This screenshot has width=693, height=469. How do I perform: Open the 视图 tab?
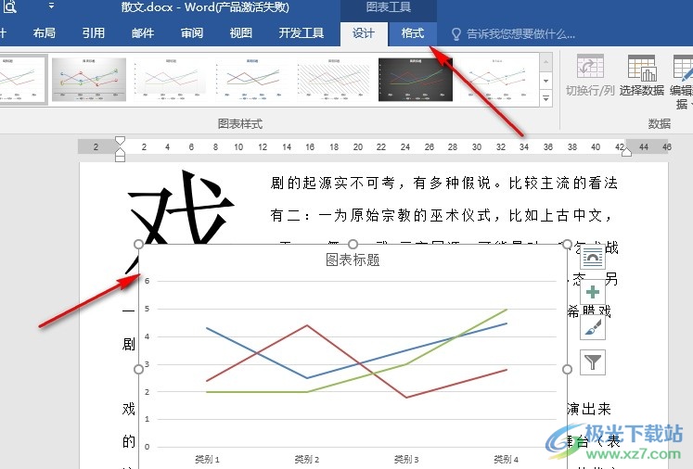pos(241,33)
